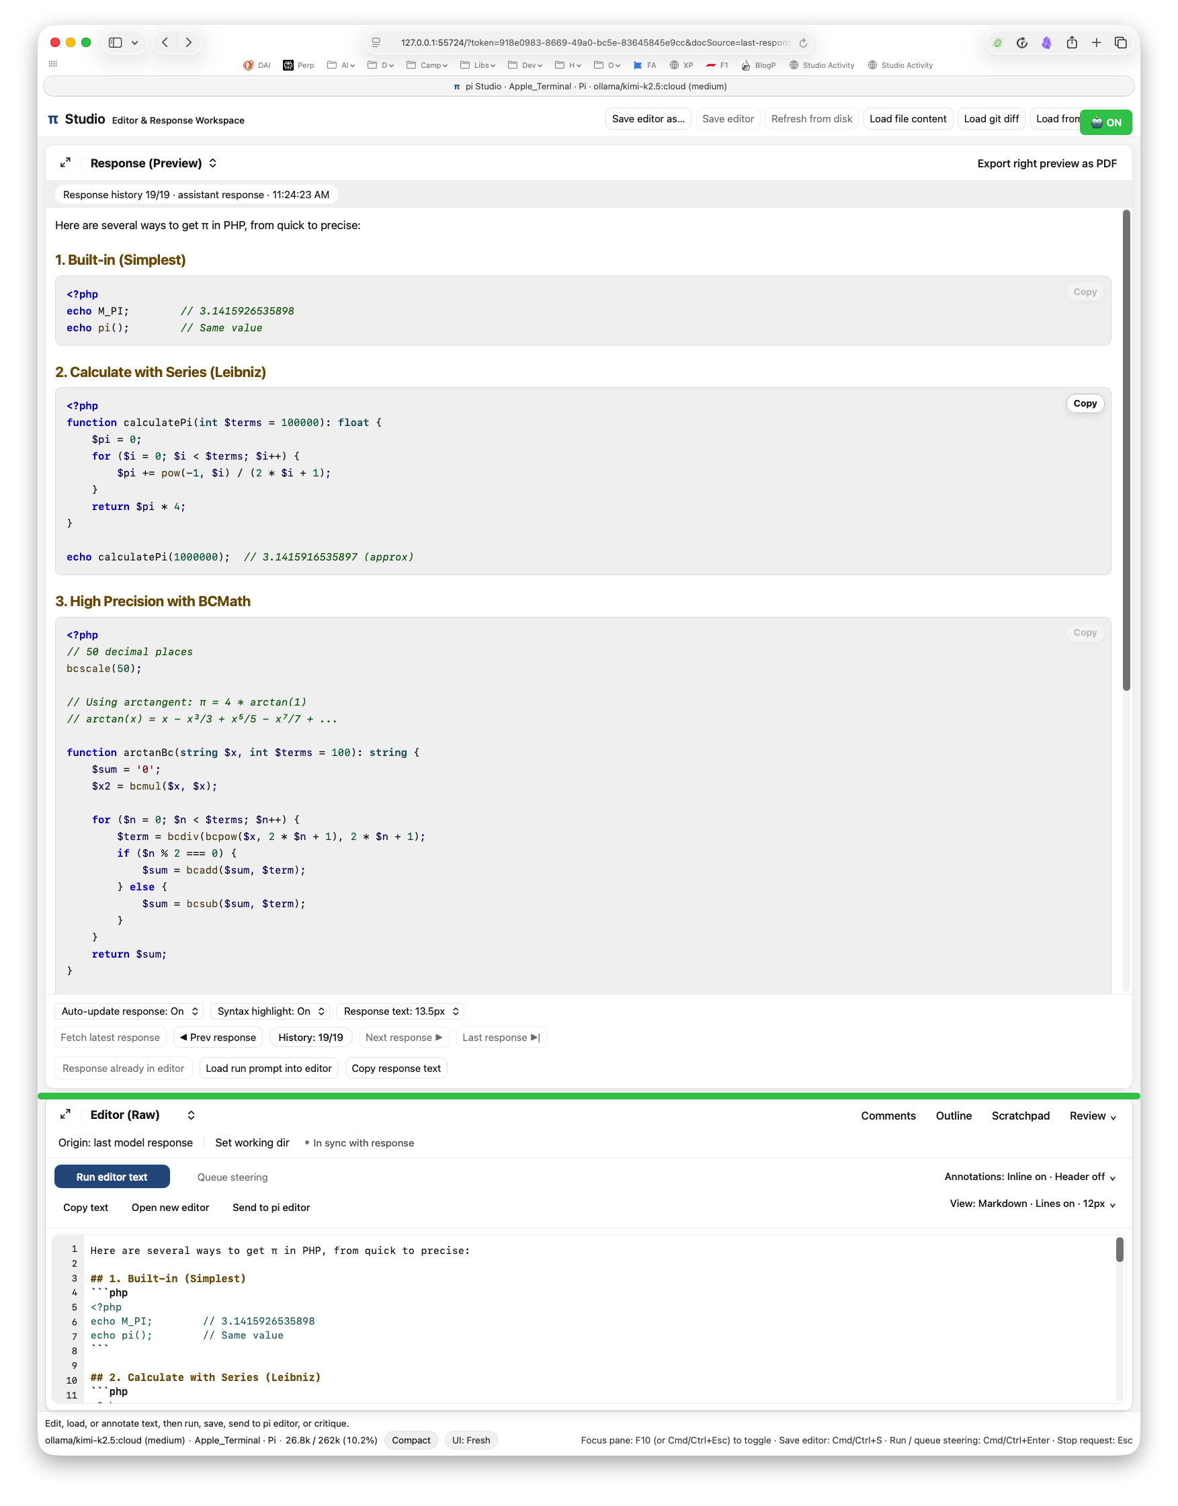Click the Save editor button
This screenshot has height=1506, width=1178.
tap(728, 120)
